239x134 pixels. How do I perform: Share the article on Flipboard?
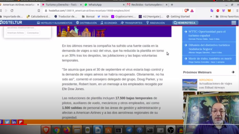pyautogui.click(x=21, y=122)
